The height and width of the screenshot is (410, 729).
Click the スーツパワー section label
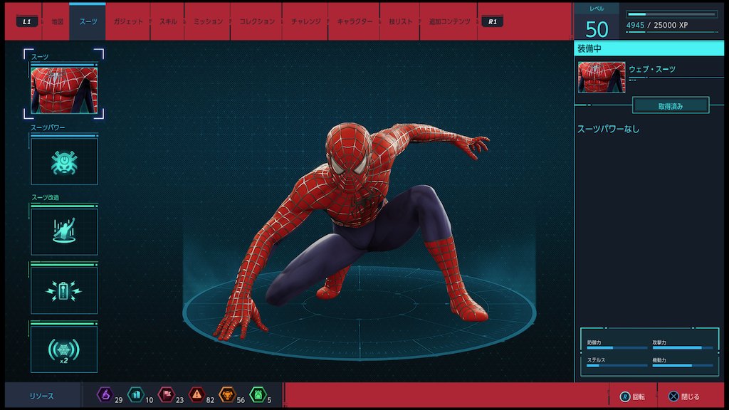(48, 127)
